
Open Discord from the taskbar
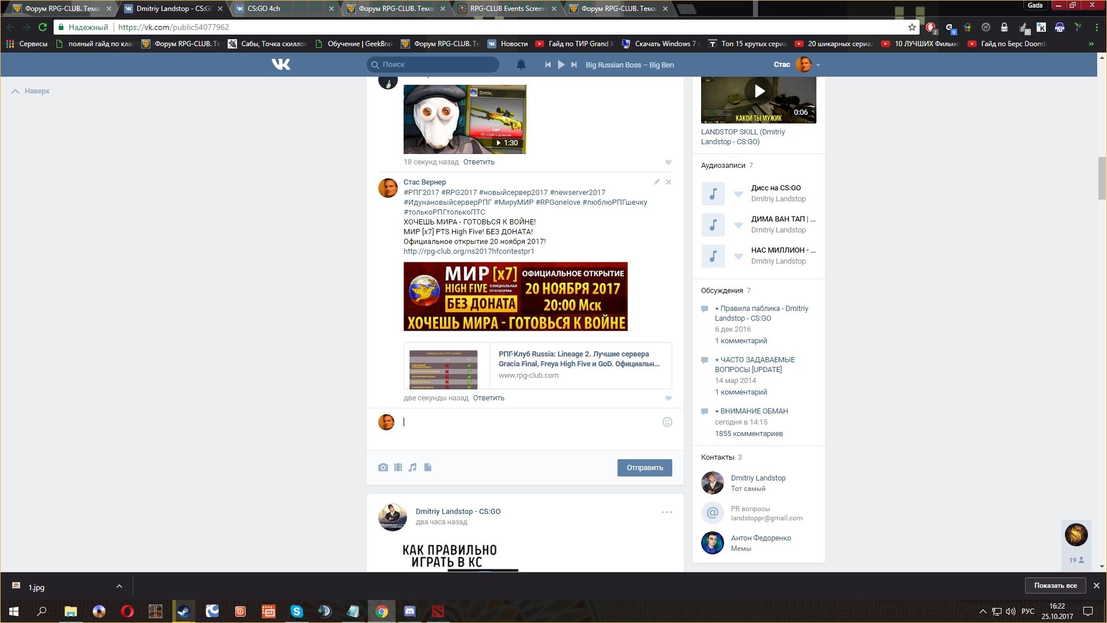click(x=410, y=611)
